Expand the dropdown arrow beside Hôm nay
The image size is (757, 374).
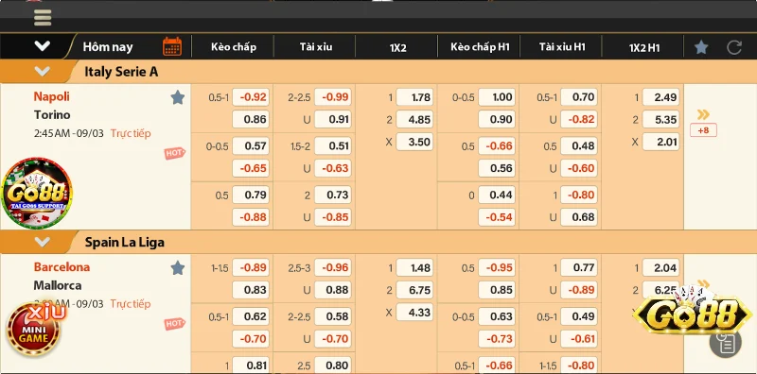[x=42, y=46]
